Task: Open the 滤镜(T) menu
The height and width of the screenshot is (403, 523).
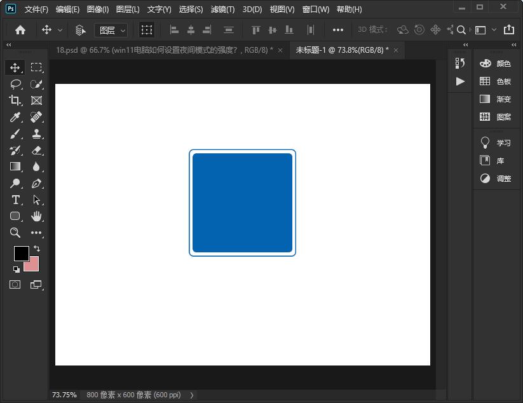Action: tap(222, 10)
